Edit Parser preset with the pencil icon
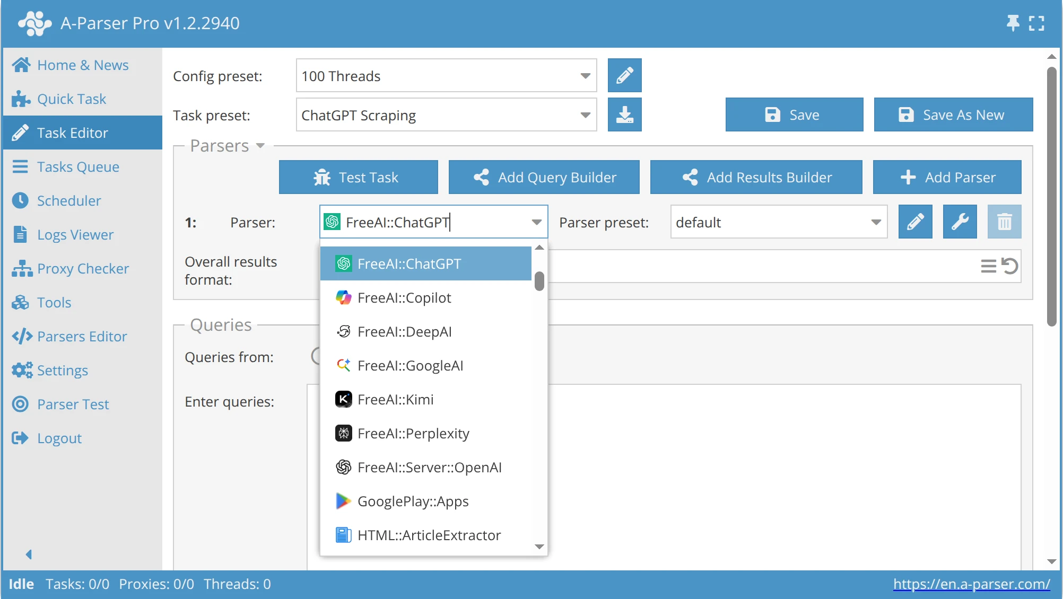Viewport: 1063px width, 599px height. 916,222
